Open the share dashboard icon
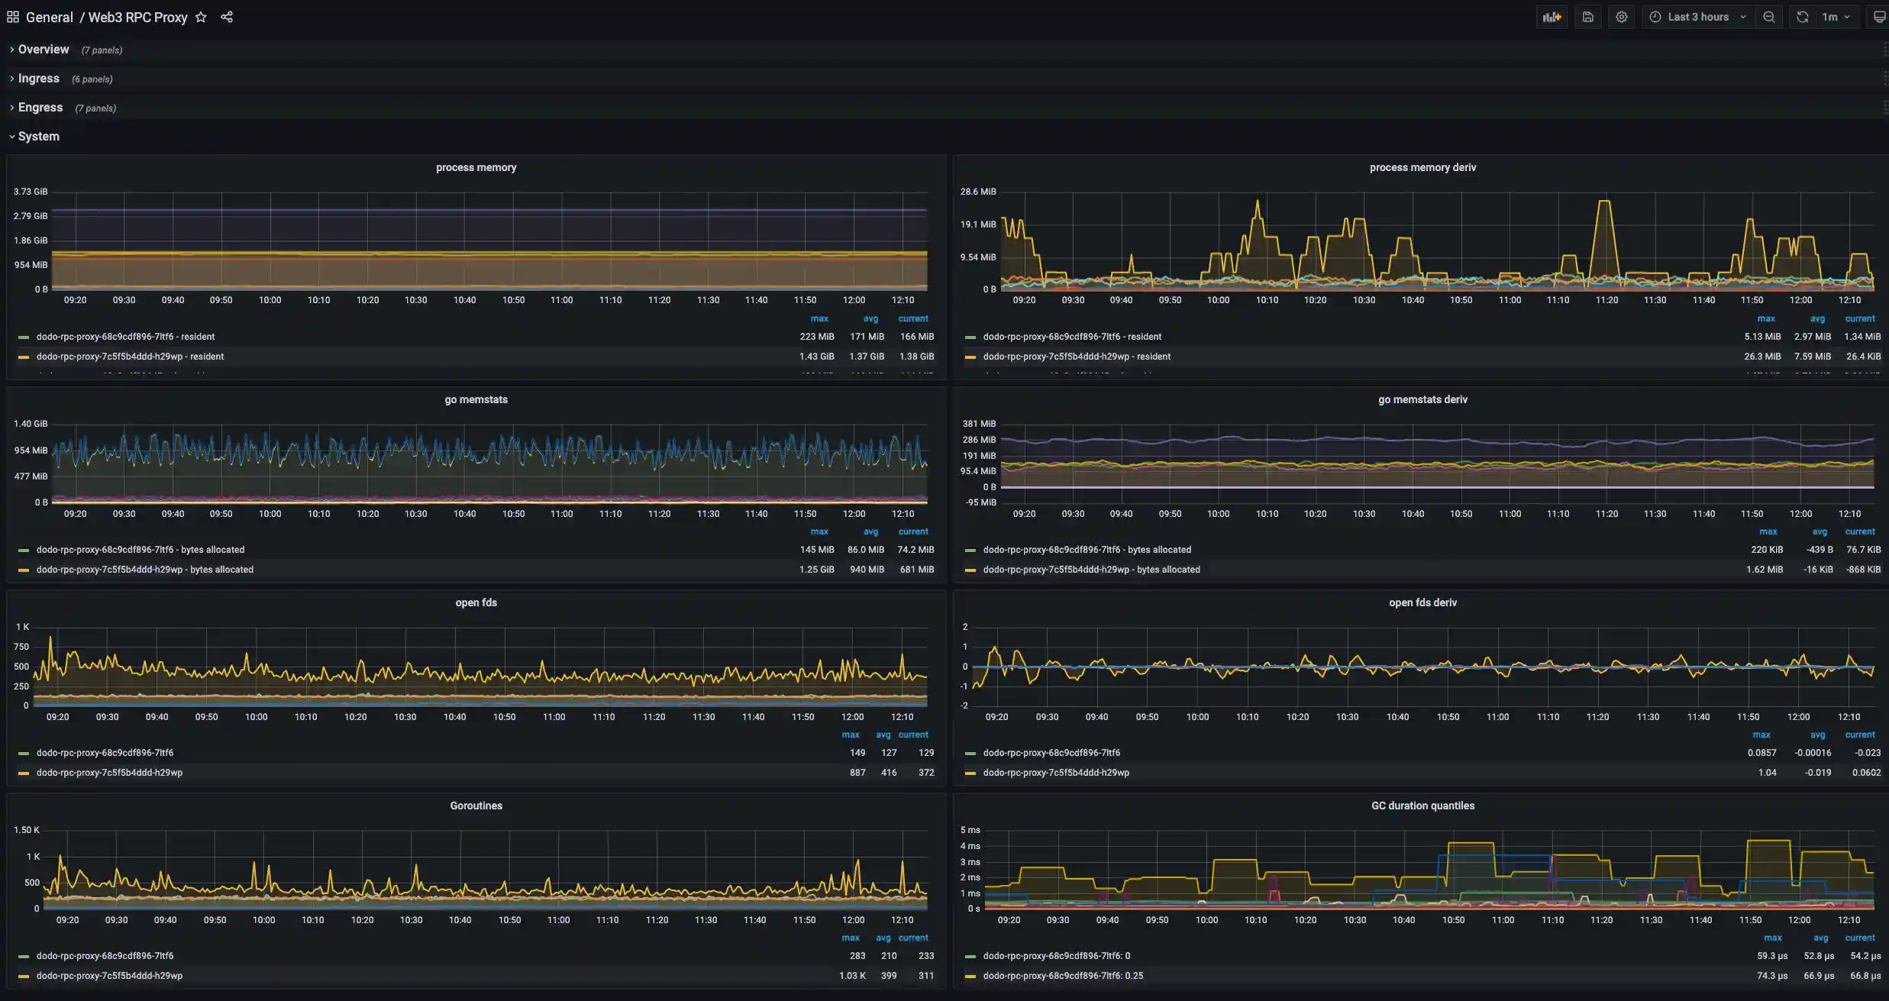This screenshot has height=1001, width=1889. click(x=226, y=16)
